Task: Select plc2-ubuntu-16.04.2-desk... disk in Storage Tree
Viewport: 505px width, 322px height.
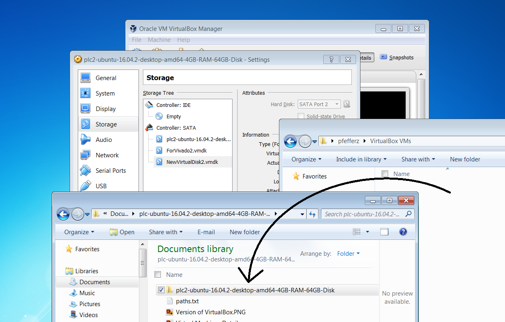Action: click(x=193, y=139)
